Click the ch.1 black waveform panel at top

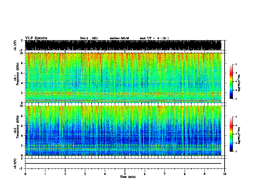[x=123, y=45]
